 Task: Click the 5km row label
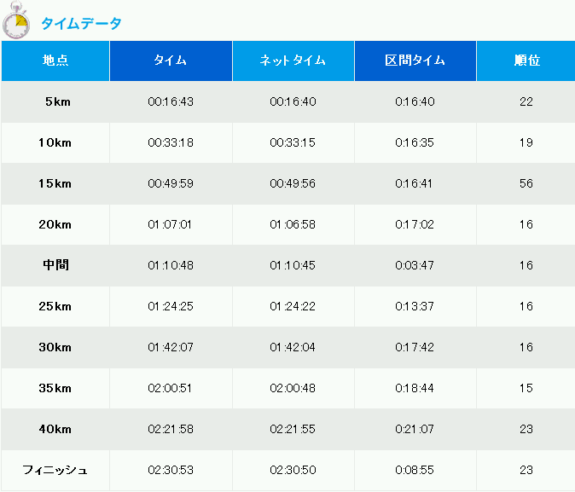[58, 101]
